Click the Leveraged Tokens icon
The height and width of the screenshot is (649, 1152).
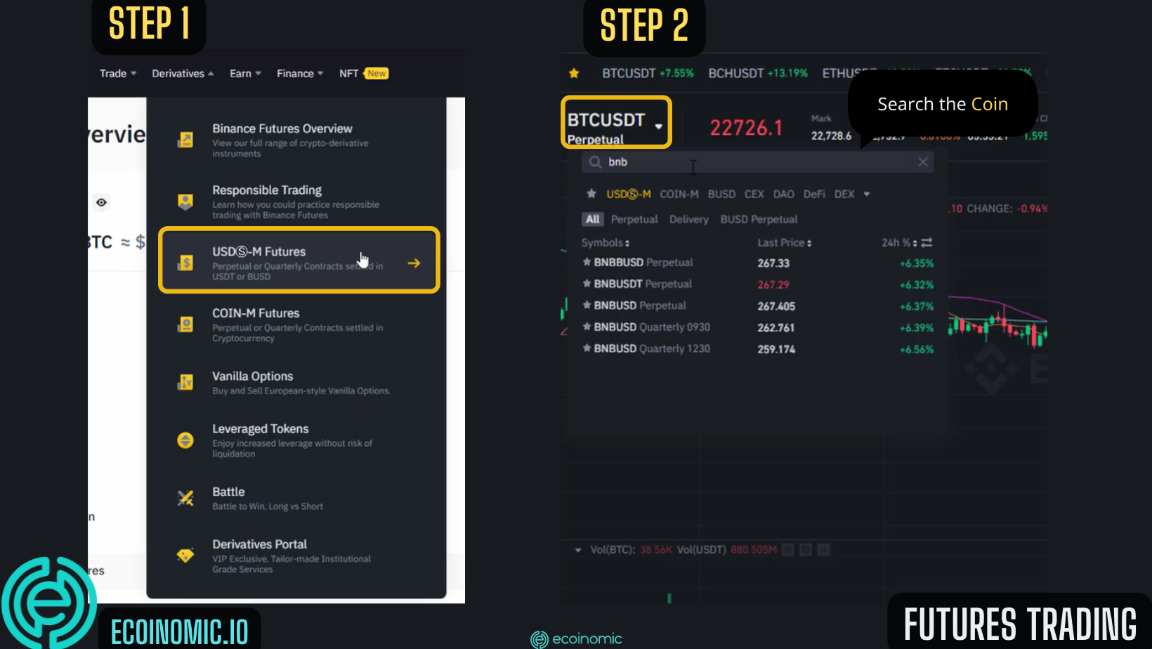(185, 440)
